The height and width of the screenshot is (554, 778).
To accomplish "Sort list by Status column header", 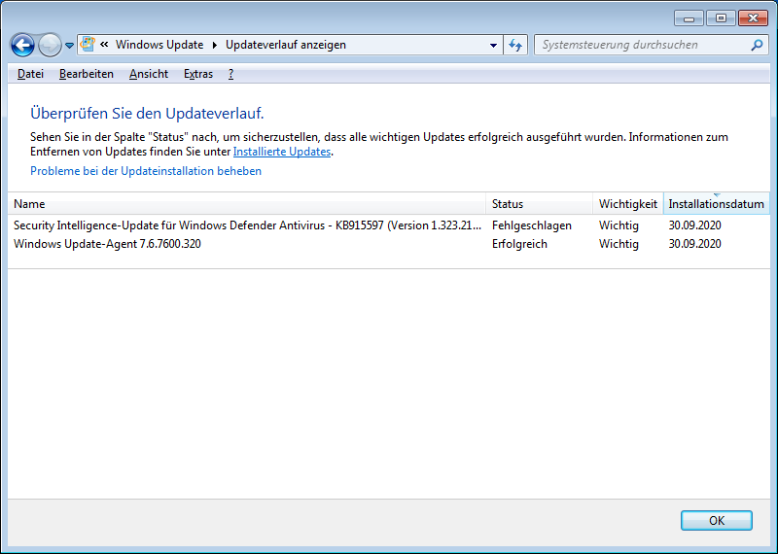I will click(x=540, y=204).
